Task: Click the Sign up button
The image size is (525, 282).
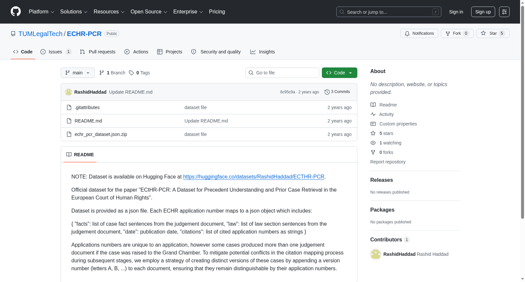Action: coord(483,12)
